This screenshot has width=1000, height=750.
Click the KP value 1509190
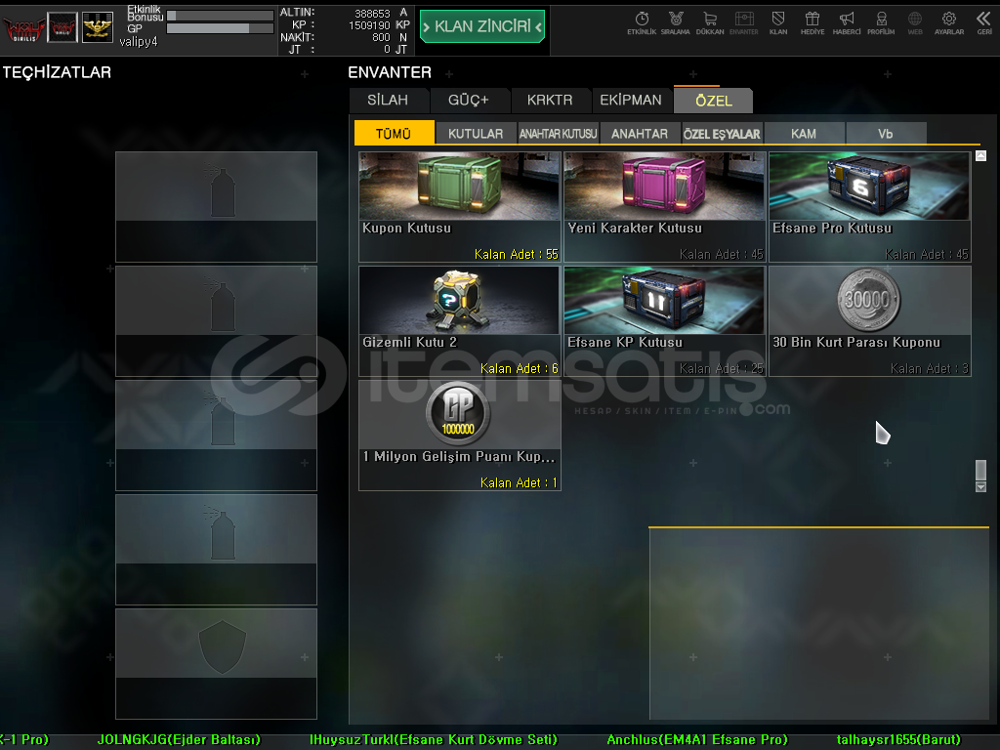(x=369, y=25)
